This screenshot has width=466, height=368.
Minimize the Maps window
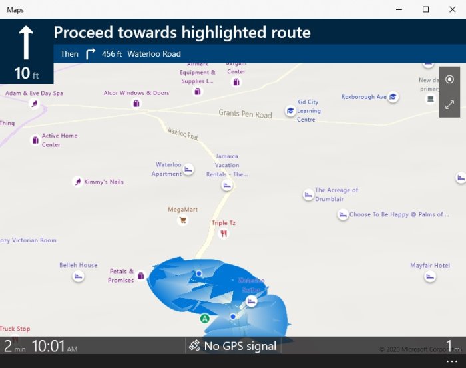(x=399, y=9)
